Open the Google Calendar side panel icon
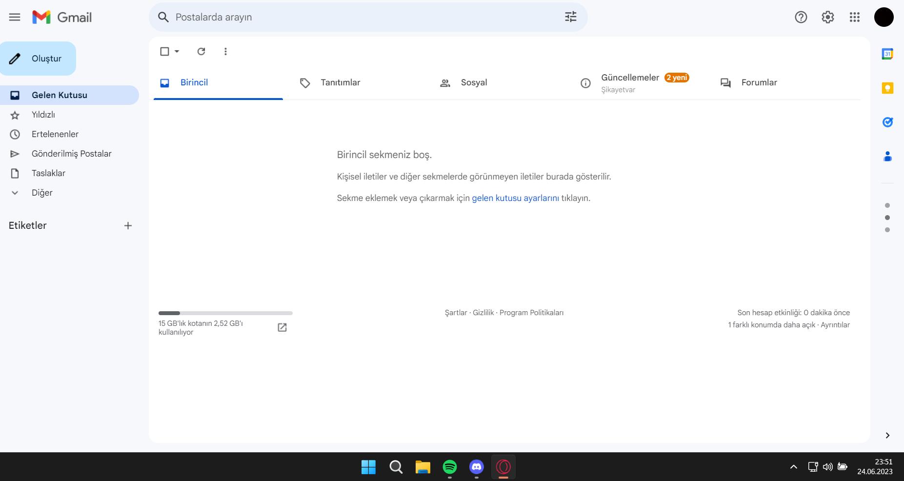Screen dimensions: 904x481 [x=887, y=54]
